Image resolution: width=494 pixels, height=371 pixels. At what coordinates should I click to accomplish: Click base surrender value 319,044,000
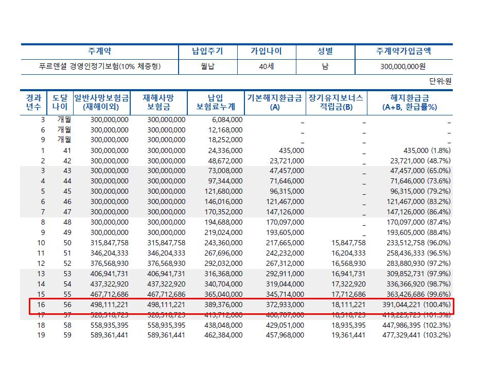[x=285, y=284]
